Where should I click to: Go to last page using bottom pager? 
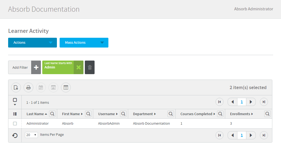pos(264,135)
